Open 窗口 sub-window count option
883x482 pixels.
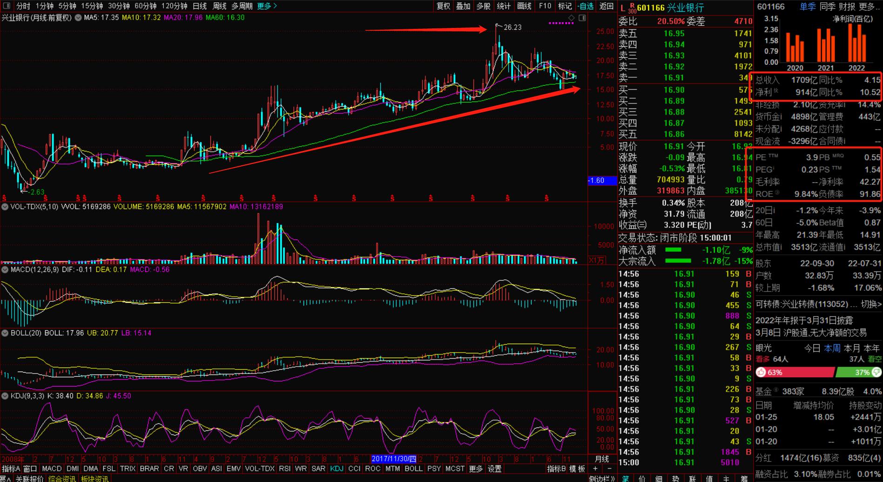coord(30,468)
